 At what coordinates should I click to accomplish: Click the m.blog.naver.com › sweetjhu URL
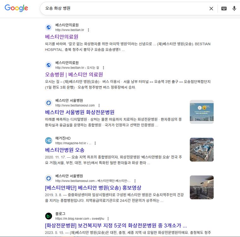(80, 219)
